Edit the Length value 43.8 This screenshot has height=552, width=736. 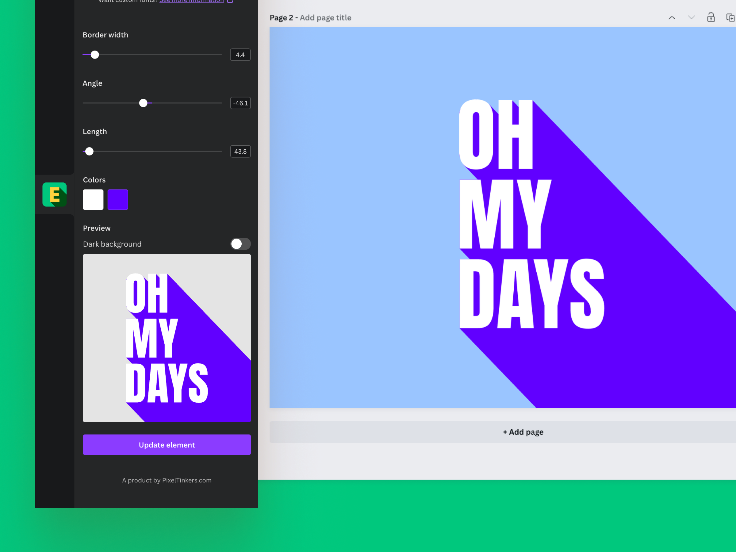pos(240,151)
